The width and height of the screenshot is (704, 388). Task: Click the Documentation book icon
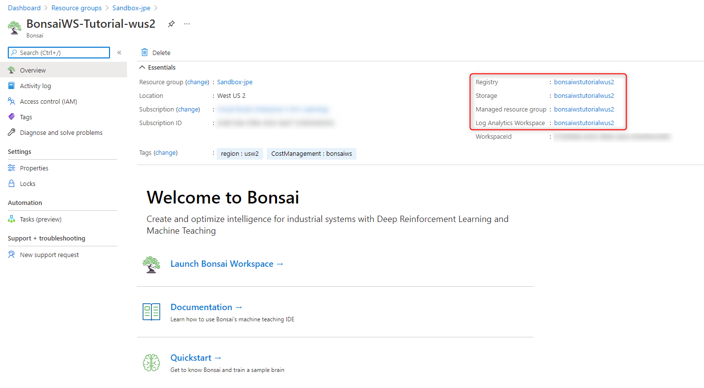(151, 312)
